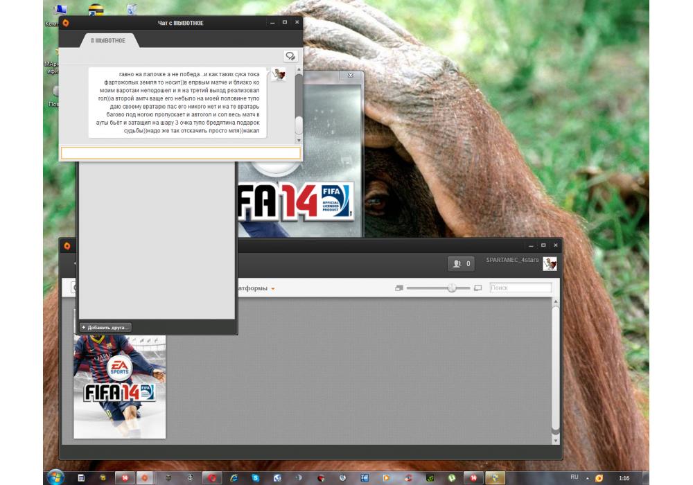The height and width of the screenshot is (485, 693).
Task: Switch input language via RU indicator
Action: coord(574,477)
